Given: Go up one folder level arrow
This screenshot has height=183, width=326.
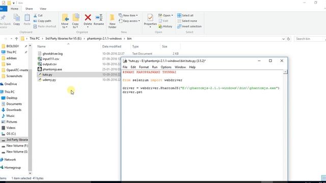Looking at the screenshot, I should click(16, 39).
